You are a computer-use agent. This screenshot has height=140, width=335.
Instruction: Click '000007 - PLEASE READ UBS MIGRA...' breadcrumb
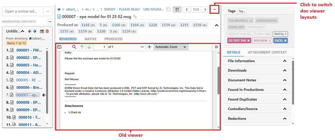click(x=134, y=10)
